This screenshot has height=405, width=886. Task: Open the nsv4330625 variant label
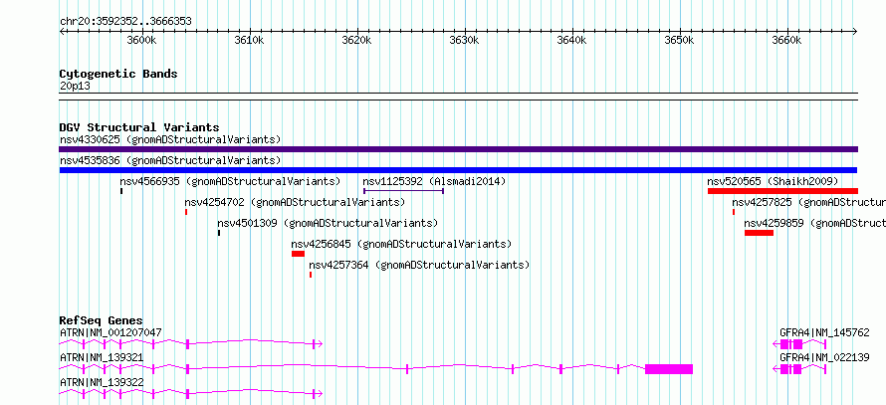coord(170,139)
